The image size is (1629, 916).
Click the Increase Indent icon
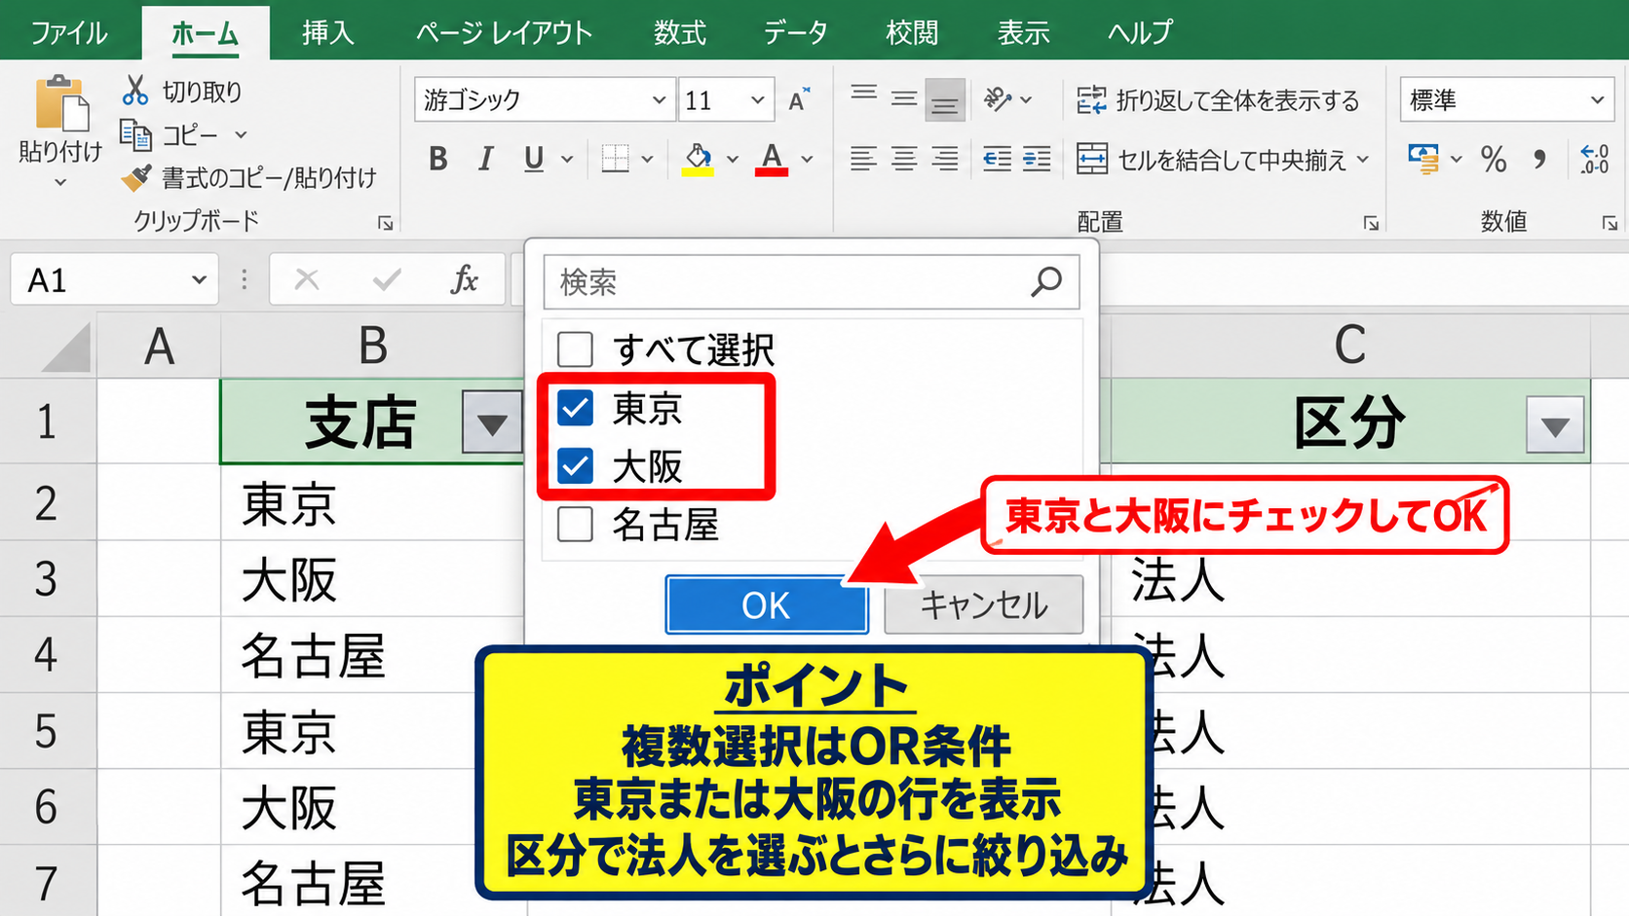pyautogui.click(x=1037, y=159)
